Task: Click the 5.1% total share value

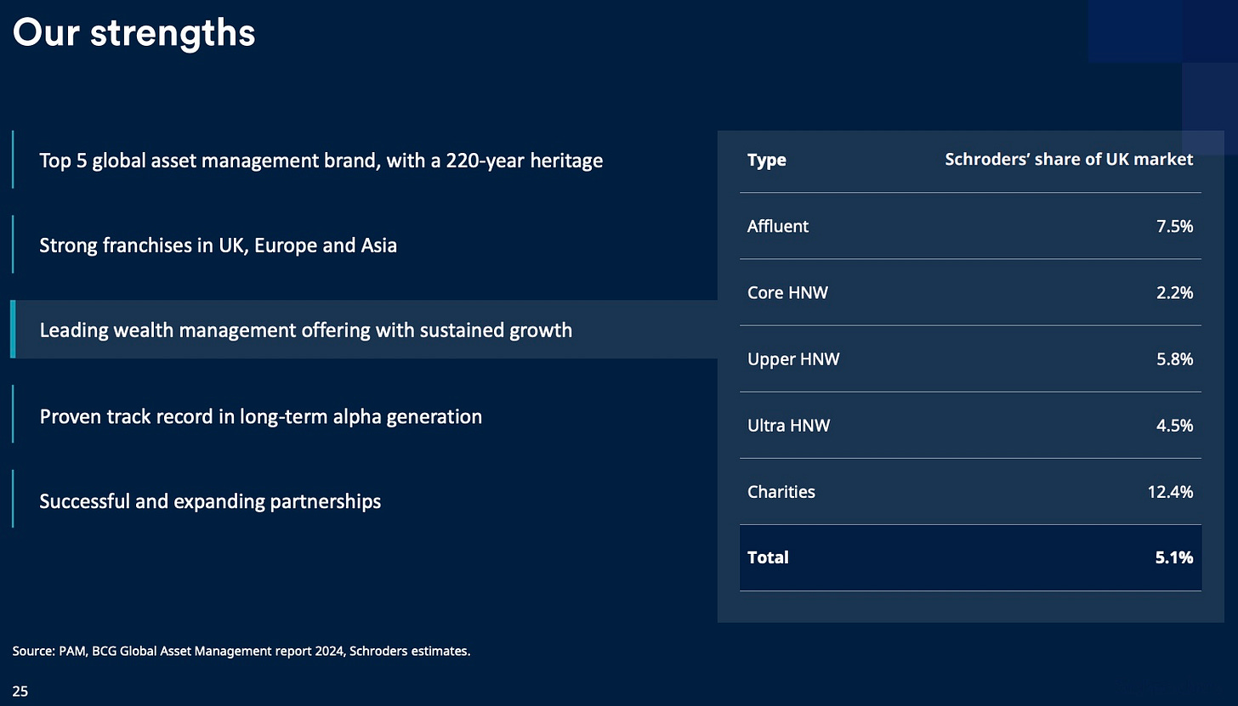Action: pyautogui.click(x=1173, y=557)
